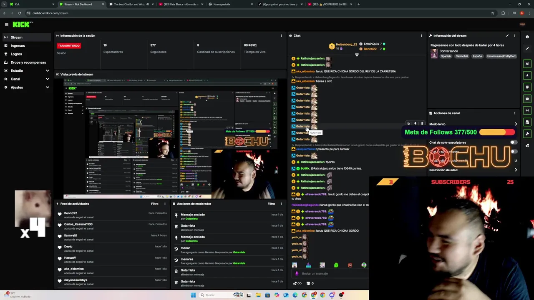Open the Windows Start menu
Screen dimensions: 534x300
coord(193,295)
